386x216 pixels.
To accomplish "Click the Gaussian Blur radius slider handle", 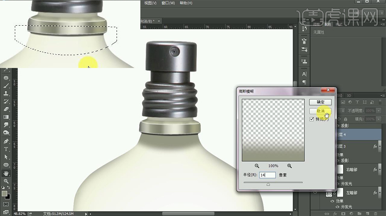I will (268, 185).
